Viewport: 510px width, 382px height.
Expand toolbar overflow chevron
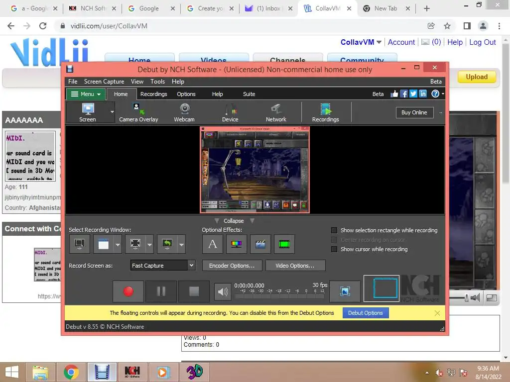pyautogui.click(x=441, y=113)
